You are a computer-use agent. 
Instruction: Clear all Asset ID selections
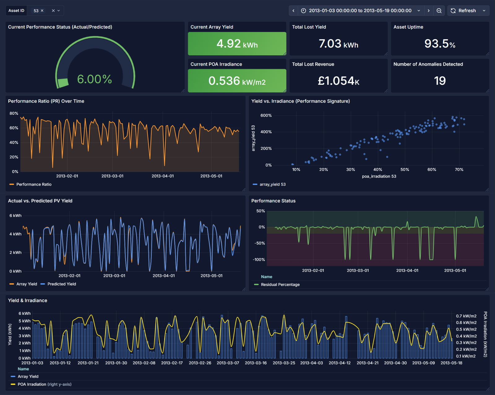click(53, 11)
